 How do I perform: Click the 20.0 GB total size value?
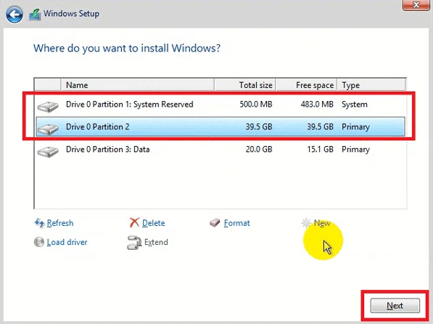pos(259,150)
